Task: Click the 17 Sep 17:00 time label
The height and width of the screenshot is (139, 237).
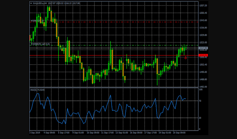Action: pyautogui.click(x=151, y=133)
